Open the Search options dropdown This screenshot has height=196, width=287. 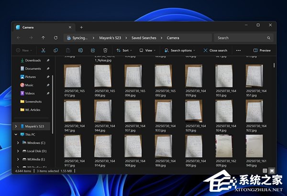pyautogui.click(x=180, y=50)
